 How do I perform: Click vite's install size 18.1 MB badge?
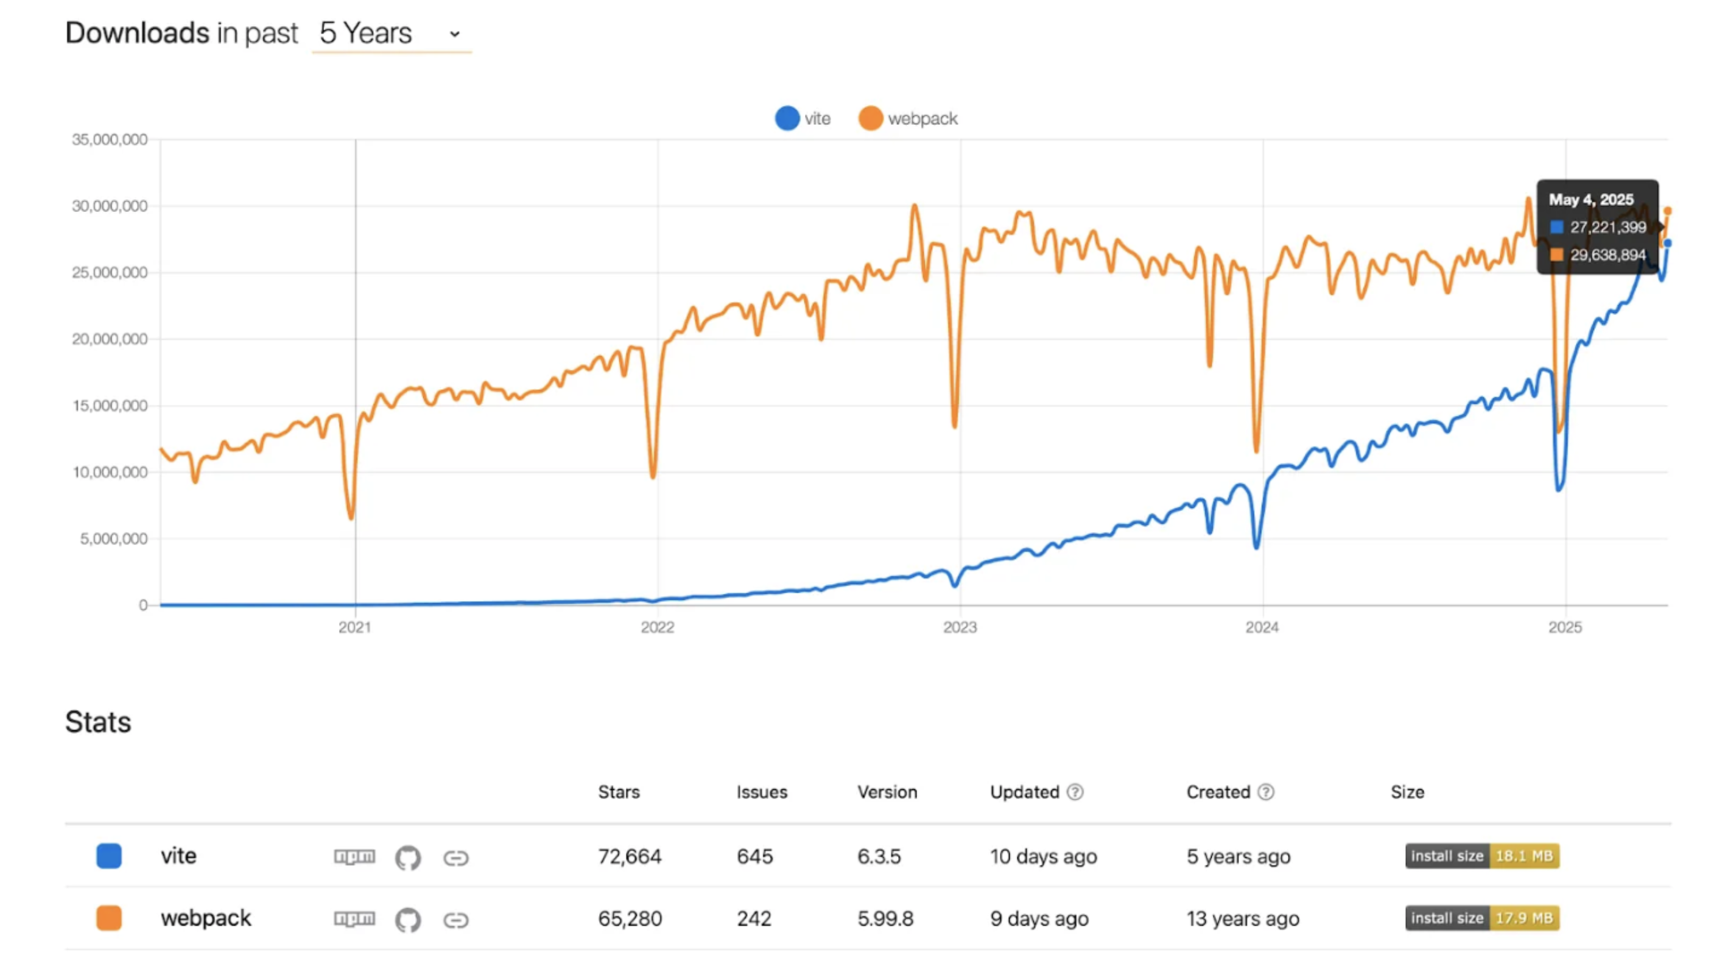[x=1482, y=856]
